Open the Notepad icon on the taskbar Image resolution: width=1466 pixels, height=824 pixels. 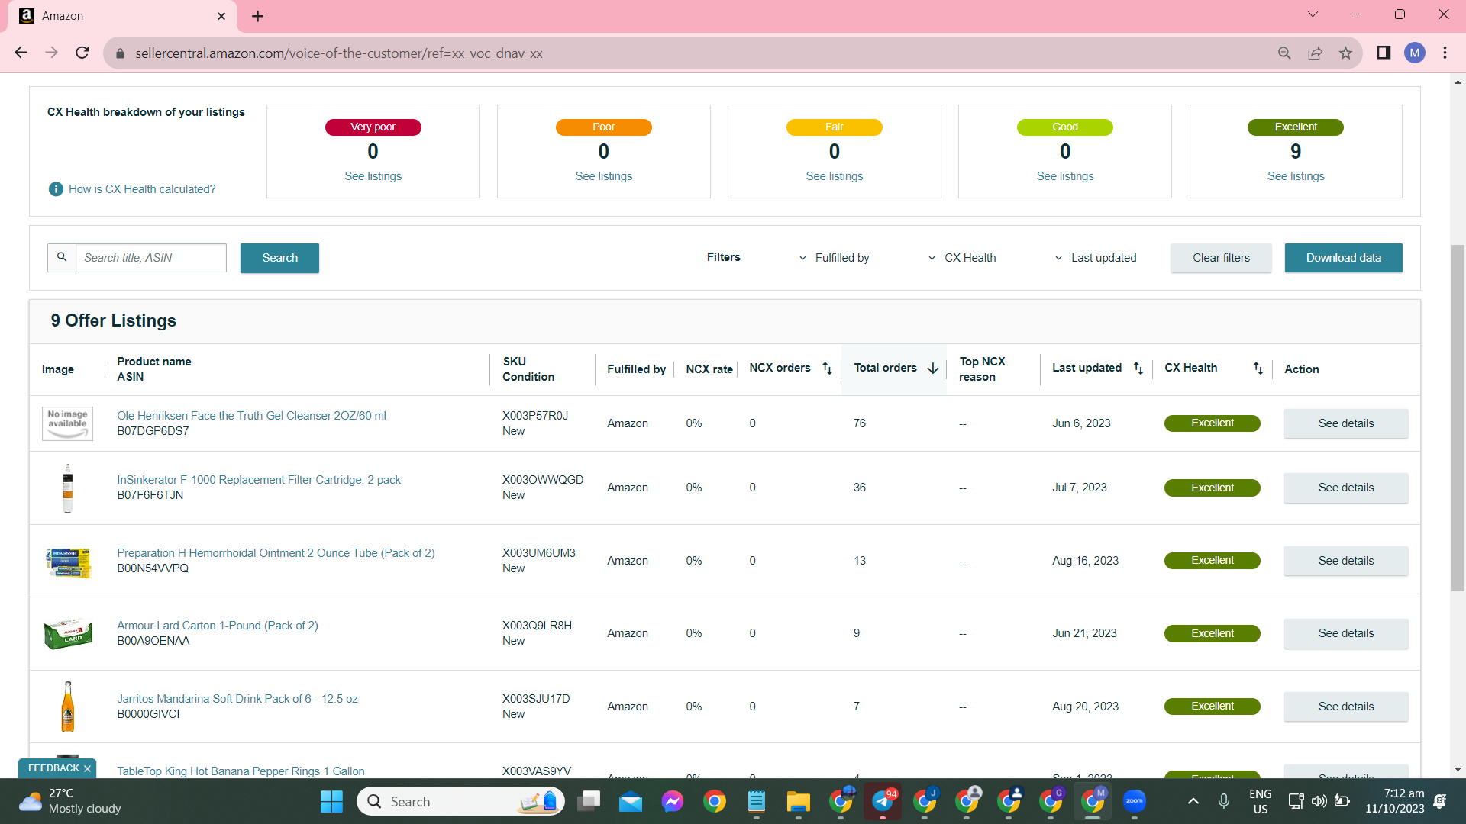[x=757, y=801]
